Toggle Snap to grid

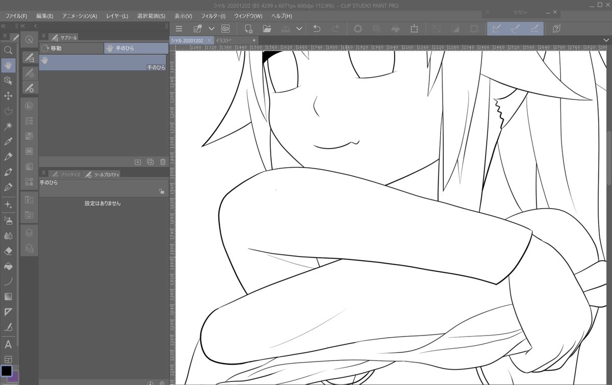click(x=534, y=29)
